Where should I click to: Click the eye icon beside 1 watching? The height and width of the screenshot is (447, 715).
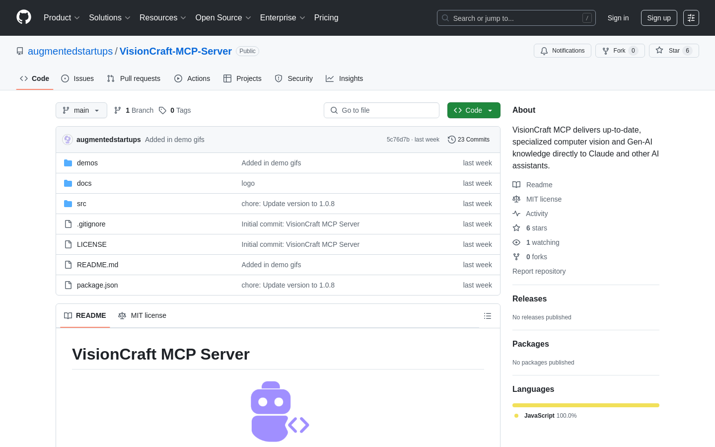(x=516, y=242)
